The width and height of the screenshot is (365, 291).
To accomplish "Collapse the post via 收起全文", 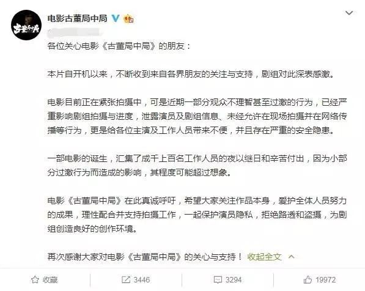I will click(x=264, y=257).
